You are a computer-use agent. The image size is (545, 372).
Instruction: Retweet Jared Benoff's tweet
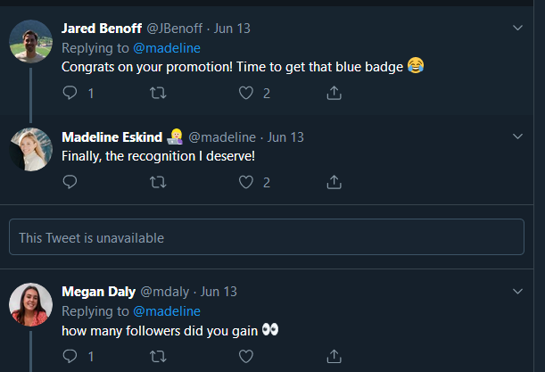coord(158,93)
